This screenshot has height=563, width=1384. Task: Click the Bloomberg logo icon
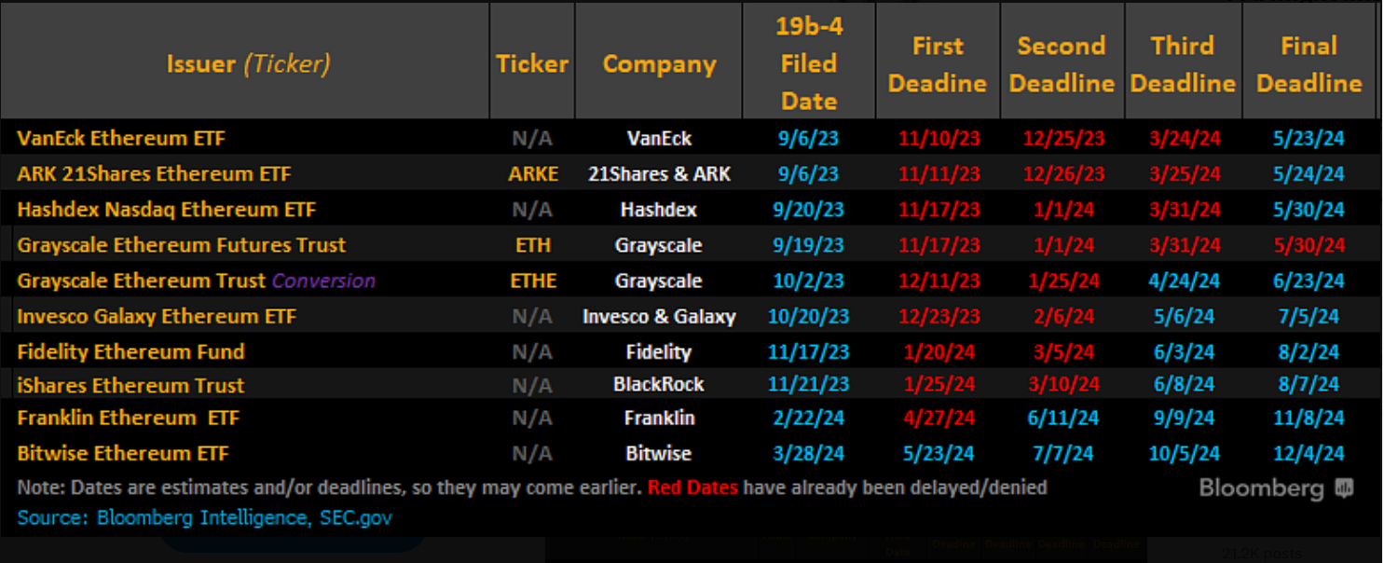1344,488
